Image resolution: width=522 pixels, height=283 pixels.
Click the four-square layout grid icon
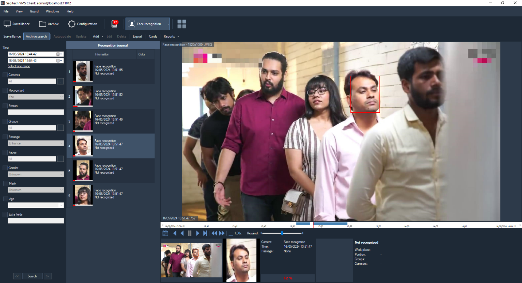click(182, 24)
